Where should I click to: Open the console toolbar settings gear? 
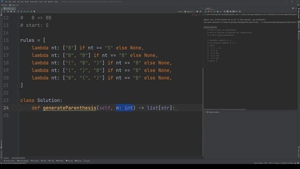click(240, 11)
